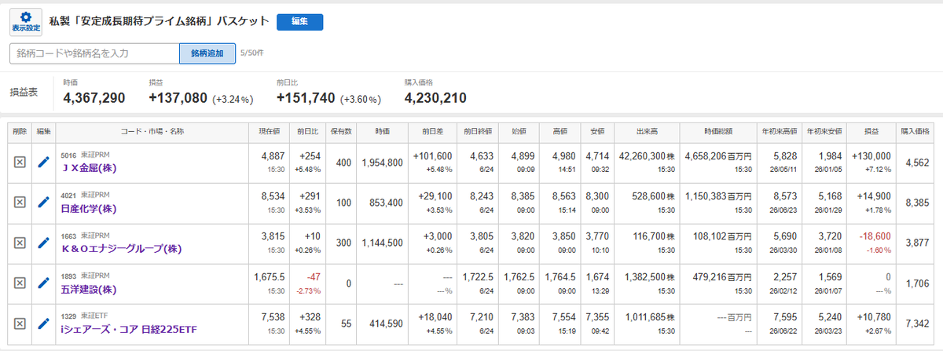Delete the 日産化学 row
943x351 pixels.
point(20,202)
